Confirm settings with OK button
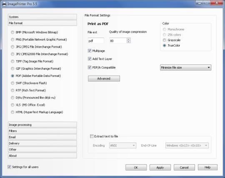This screenshot has height=178, width=225. pyautogui.click(x=136, y=168)
